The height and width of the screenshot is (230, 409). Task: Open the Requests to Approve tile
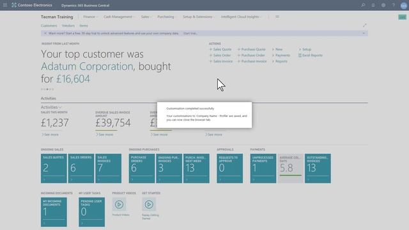229,168
